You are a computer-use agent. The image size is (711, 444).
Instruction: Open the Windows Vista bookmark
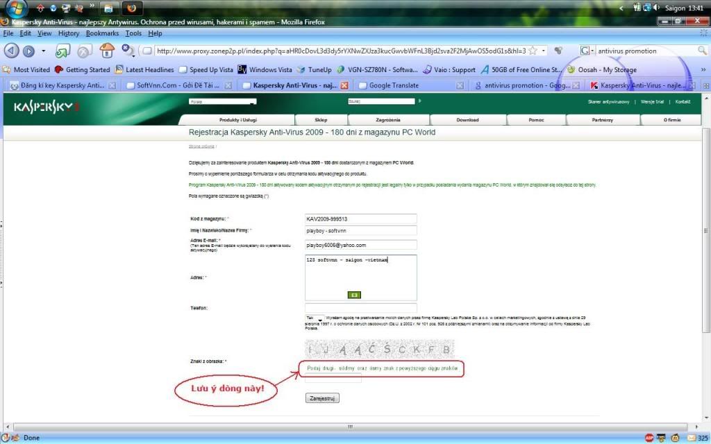[x=265, y=70]
